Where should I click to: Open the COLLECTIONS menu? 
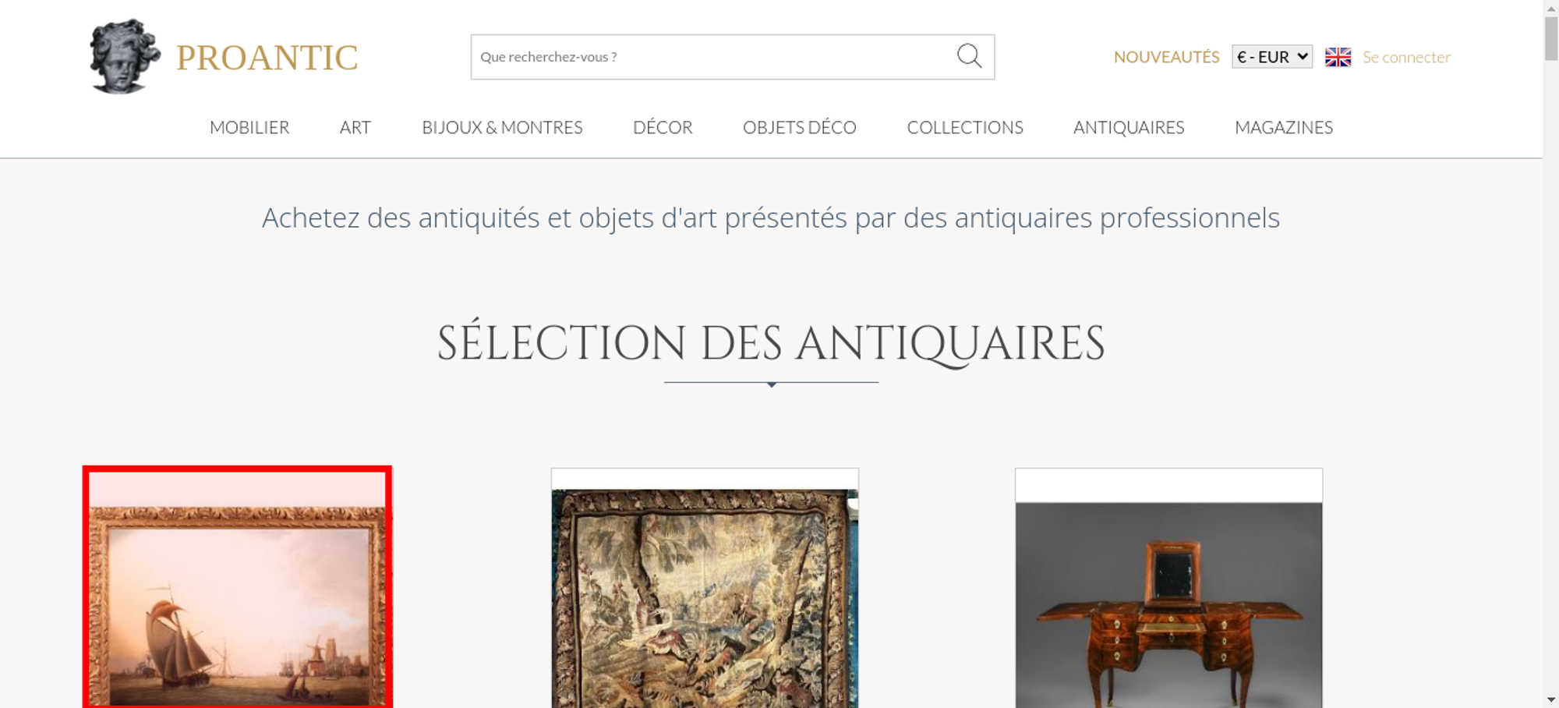(x=965, y=127)
